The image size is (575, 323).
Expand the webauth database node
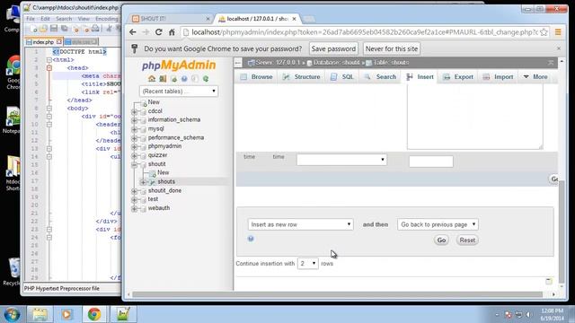click(x=134, y=208)
